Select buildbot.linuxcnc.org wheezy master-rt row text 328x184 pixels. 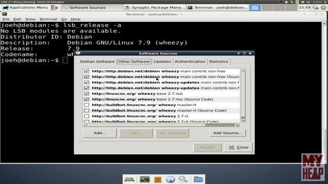click(x=144, y=105)
